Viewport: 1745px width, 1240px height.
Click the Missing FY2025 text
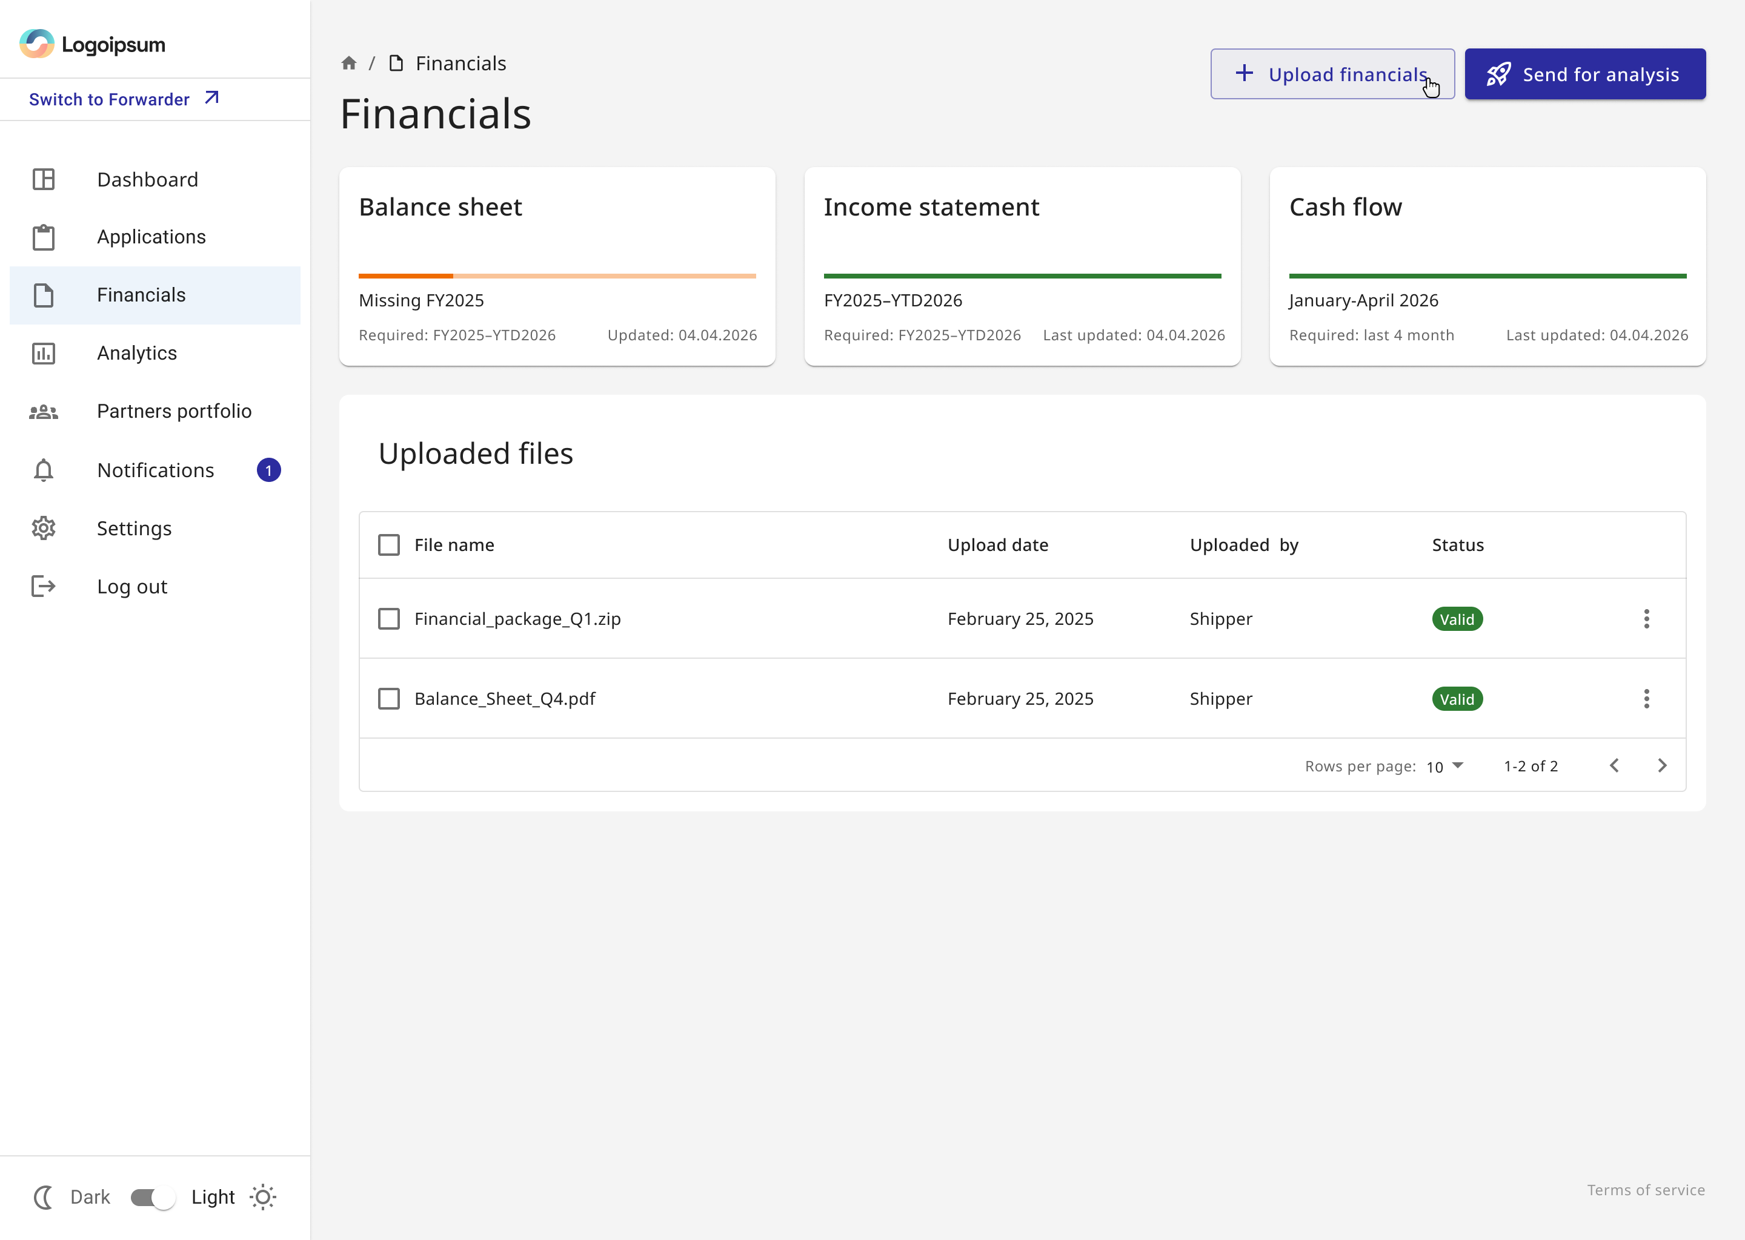pos(421,300)
